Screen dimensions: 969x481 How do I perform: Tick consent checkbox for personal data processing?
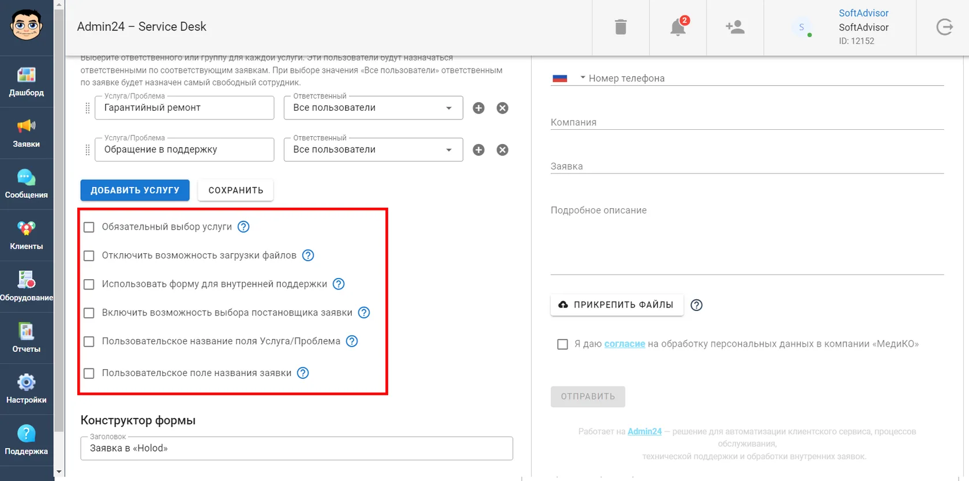562,344
